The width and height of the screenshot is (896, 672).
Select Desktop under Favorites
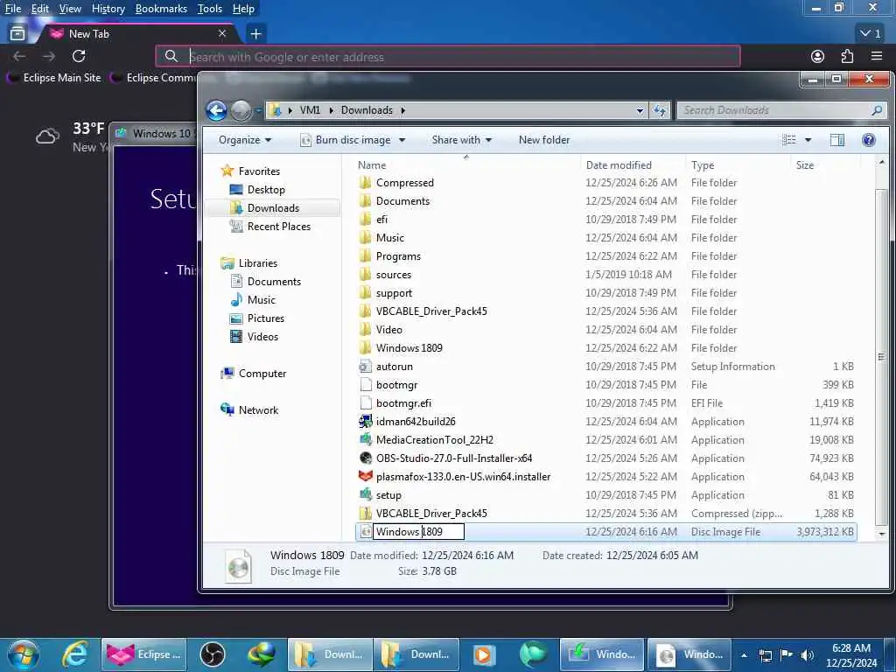click(x=266, y=190)
